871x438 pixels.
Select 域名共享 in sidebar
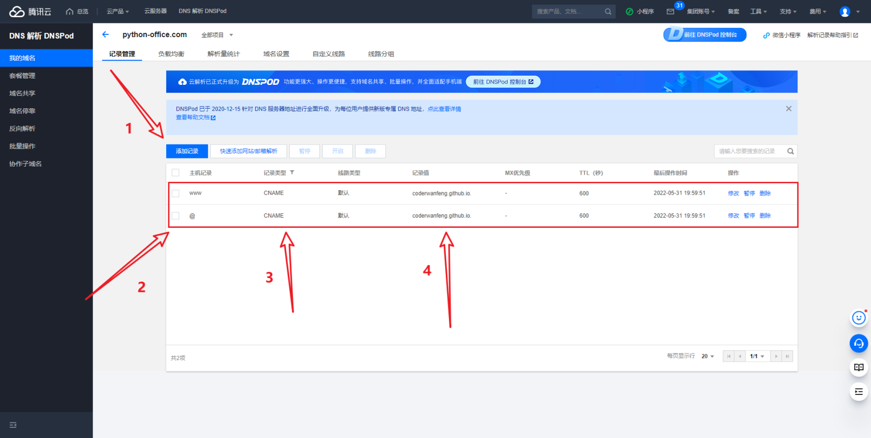tap(46, 94)
